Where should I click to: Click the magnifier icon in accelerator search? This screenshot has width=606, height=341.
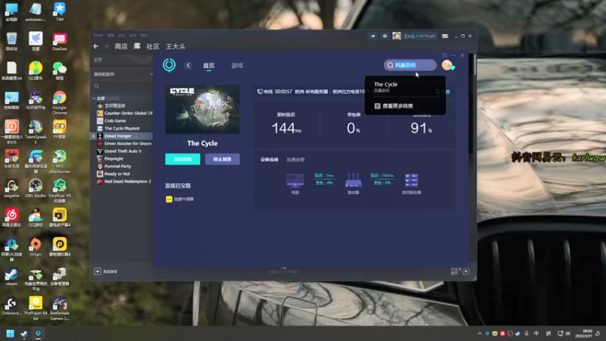[x=390, y=65]
